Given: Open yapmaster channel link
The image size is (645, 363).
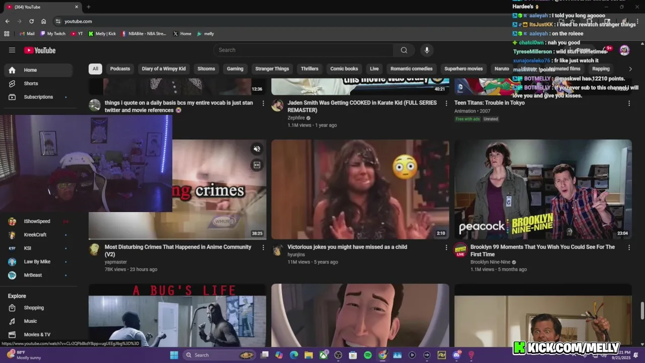Looking at the screenshot, I should pyautogui.click(x=116, y=262).
